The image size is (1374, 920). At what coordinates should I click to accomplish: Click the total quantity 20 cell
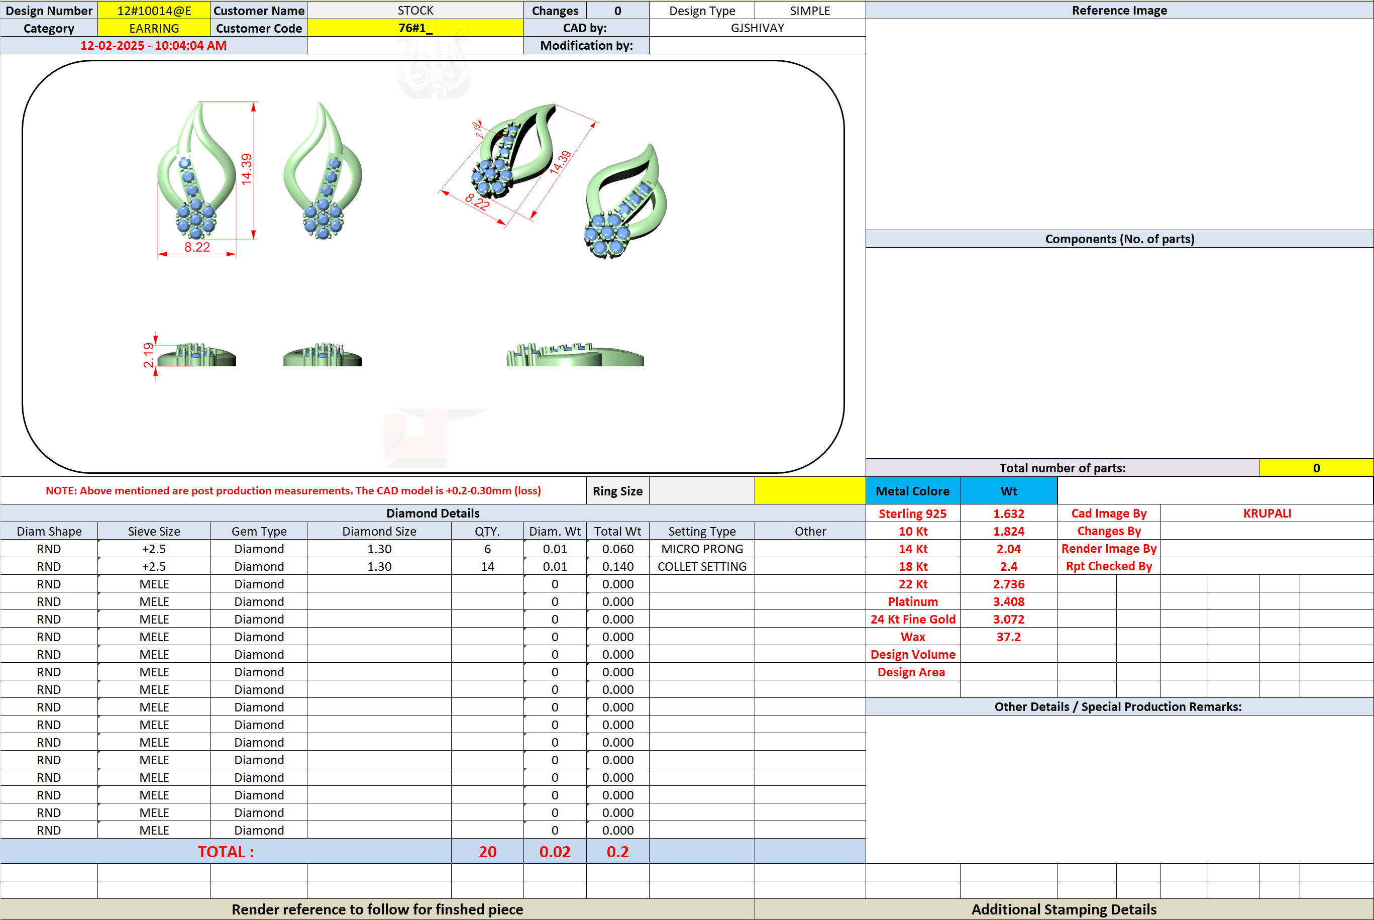[x=487, y=851]
